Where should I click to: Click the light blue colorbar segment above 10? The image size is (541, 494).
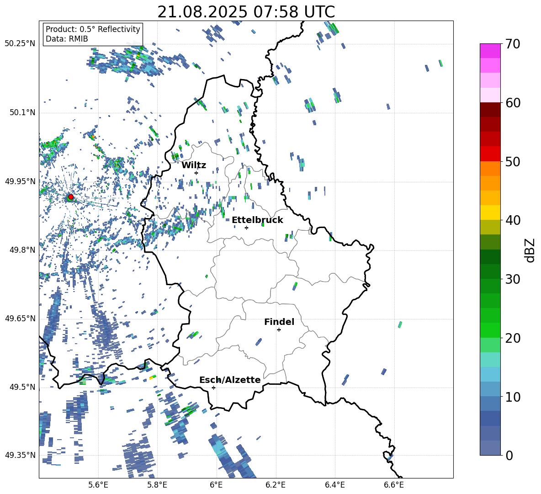[490, 374]
